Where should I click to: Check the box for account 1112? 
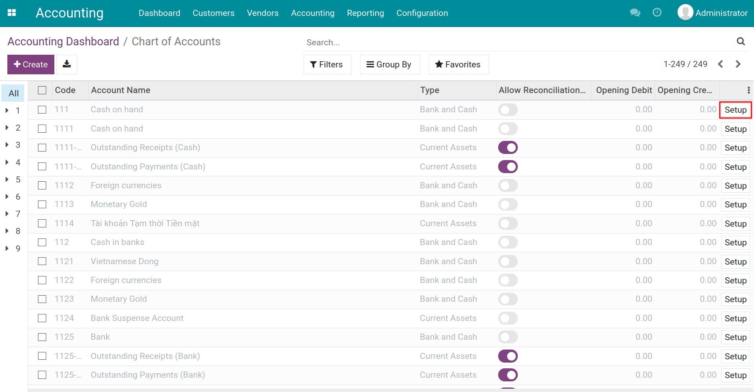(42, 185)
